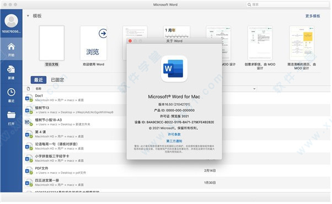Click Open (打开) folder icon in sidebar
Viewport: 332px width, 204px height.
(11, 115)
